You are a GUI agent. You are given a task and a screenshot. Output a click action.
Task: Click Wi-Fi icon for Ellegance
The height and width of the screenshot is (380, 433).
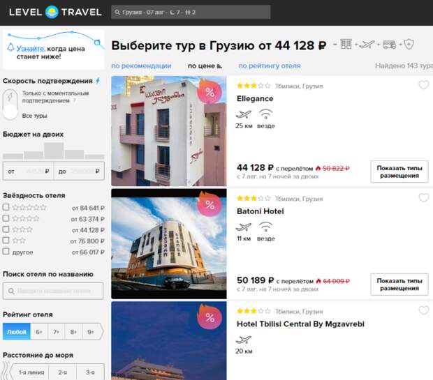(265, 114)
